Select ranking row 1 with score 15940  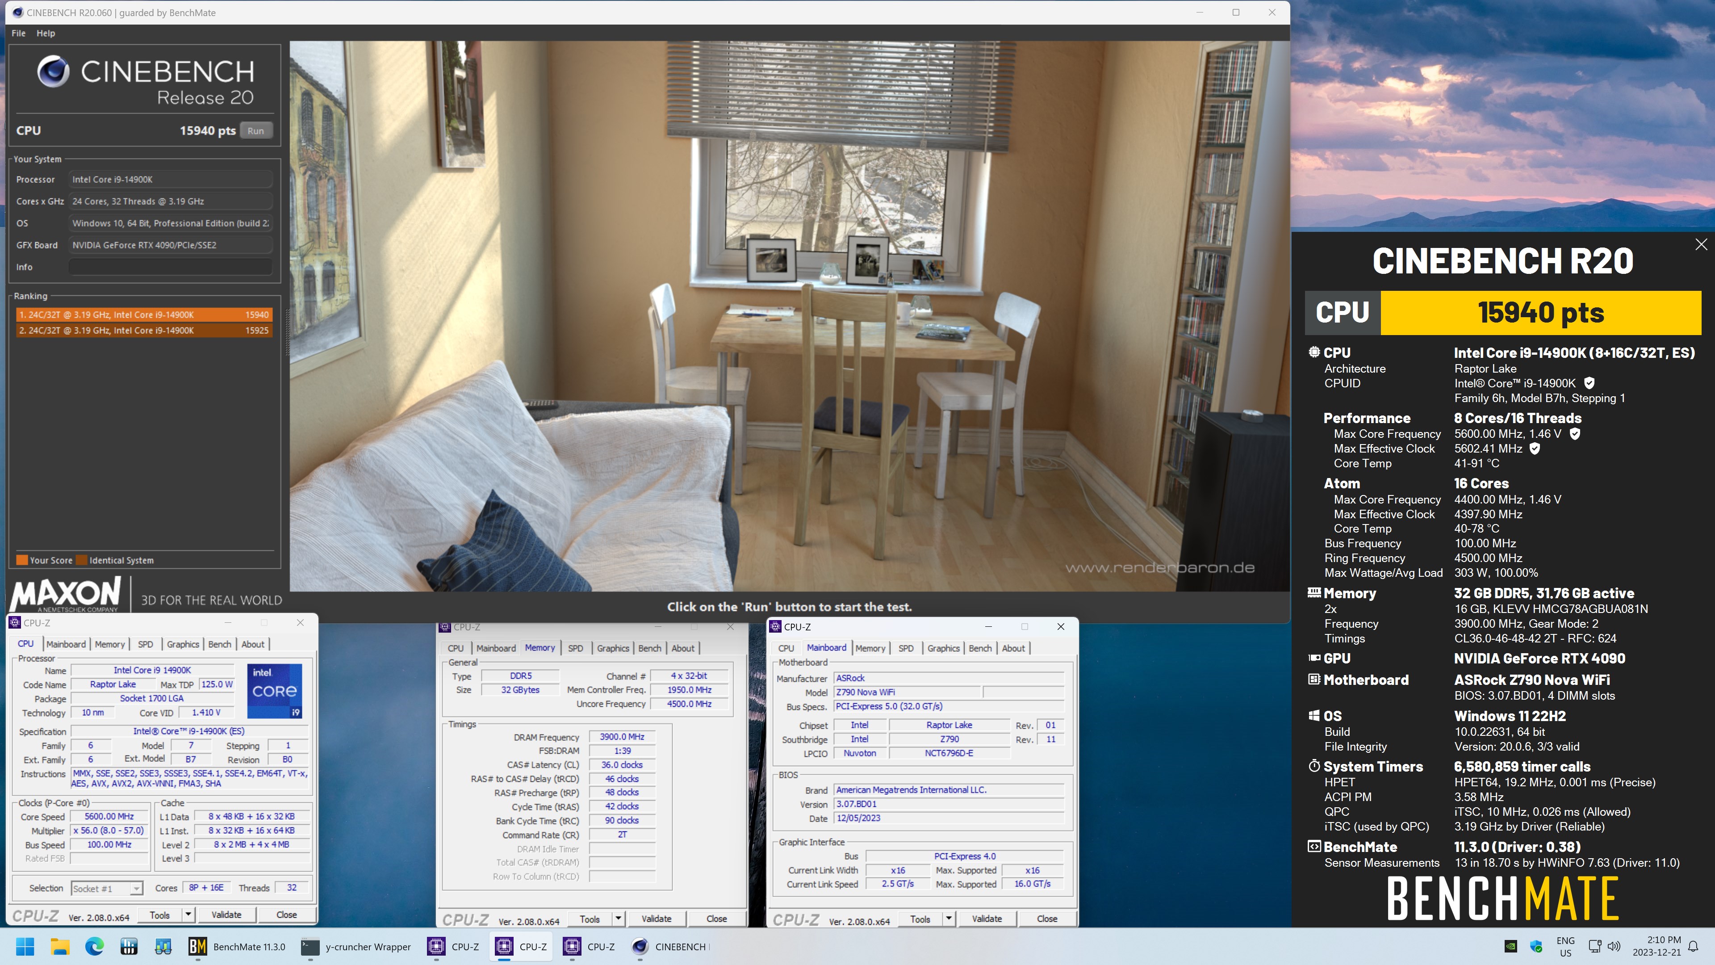pos(144,315)
